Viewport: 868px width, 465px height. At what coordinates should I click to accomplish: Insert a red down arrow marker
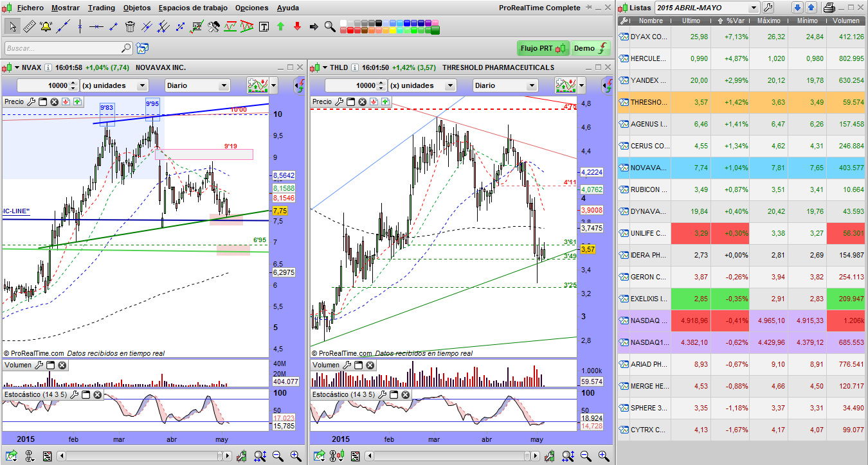297,27
